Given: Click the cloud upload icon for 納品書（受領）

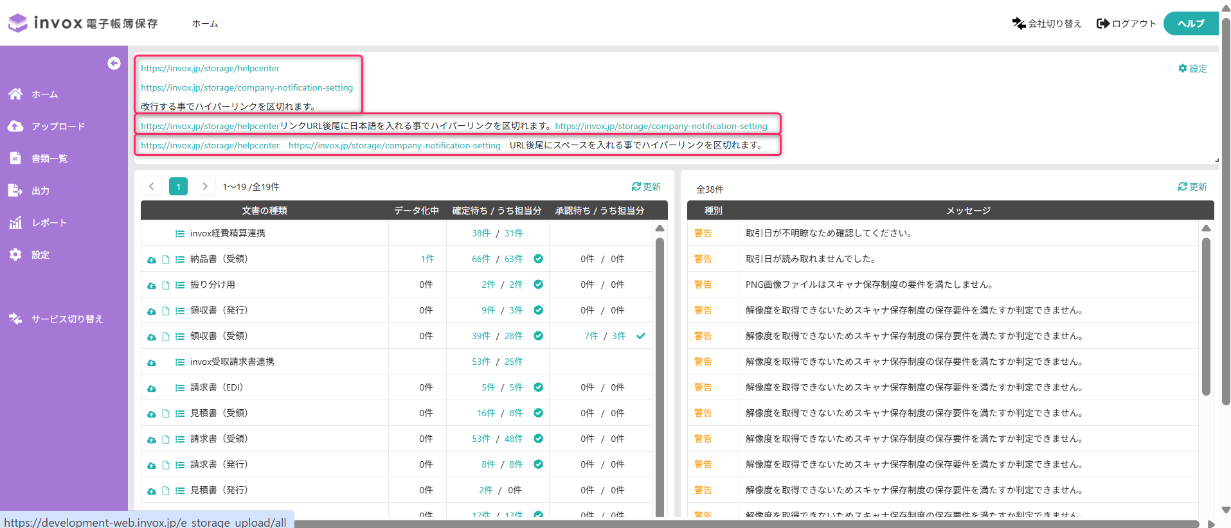Looking at the screenshot, I should pyautogui.click(x=152, y=260).
